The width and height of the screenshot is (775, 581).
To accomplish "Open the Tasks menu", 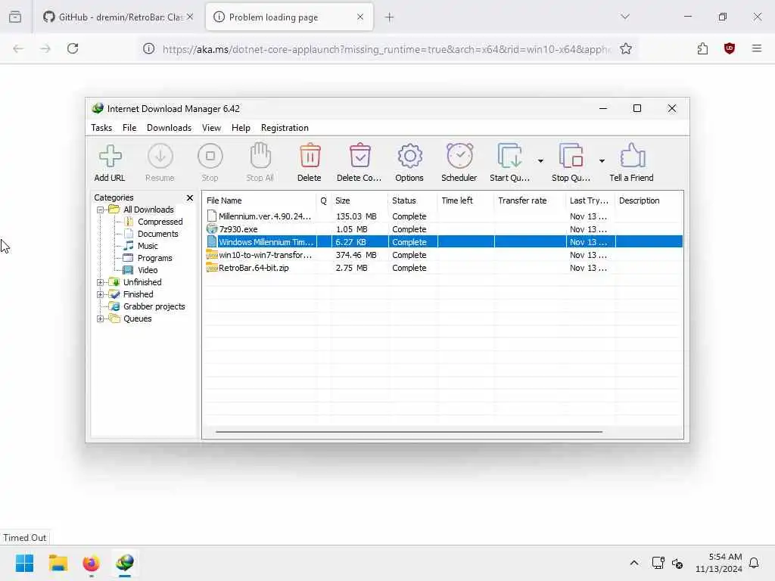I will tap(101, 127).
